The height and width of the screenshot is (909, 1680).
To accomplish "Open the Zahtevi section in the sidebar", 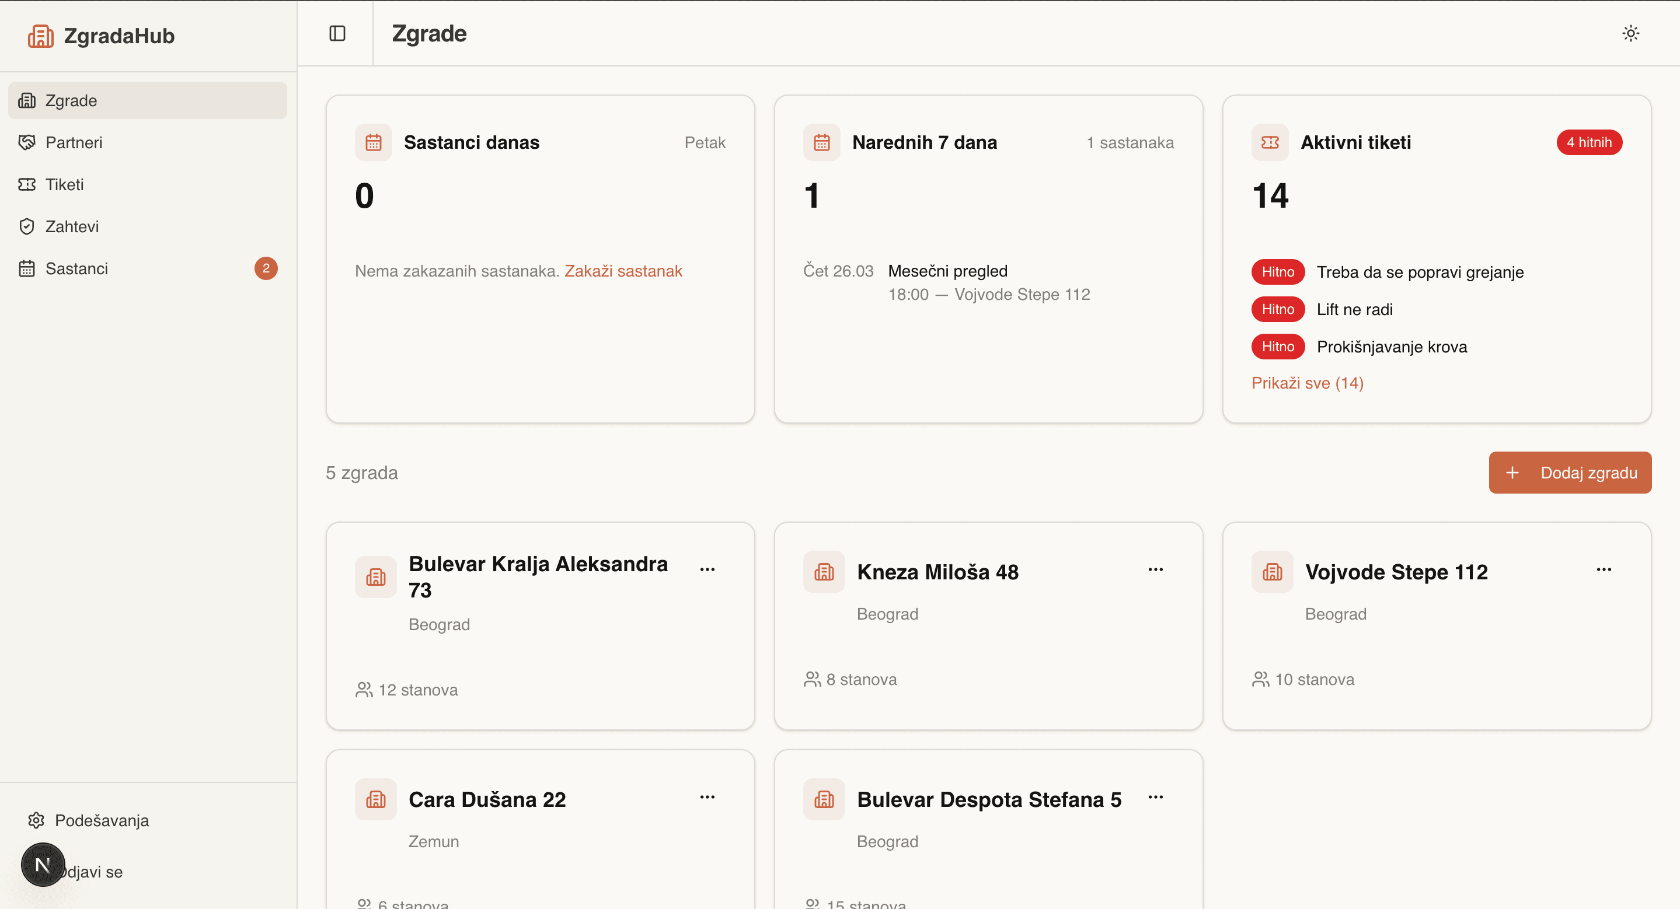I will click(72, 226).
